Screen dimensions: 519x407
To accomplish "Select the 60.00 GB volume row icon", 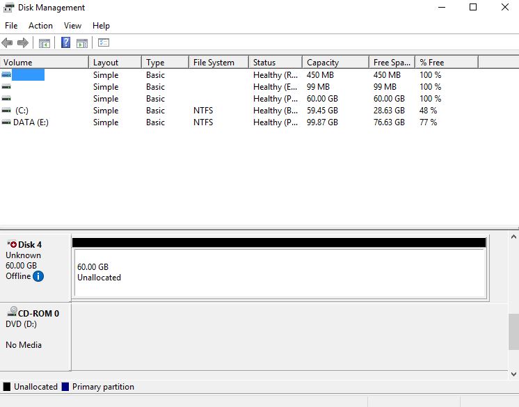I will click(6, 98).
